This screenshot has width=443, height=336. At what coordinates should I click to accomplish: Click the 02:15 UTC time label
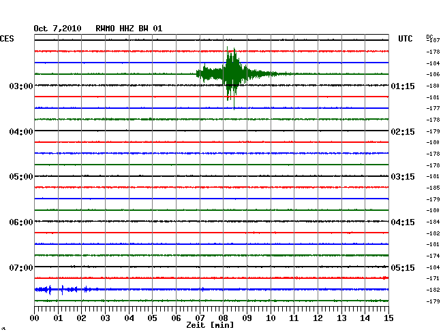[403, 132]
